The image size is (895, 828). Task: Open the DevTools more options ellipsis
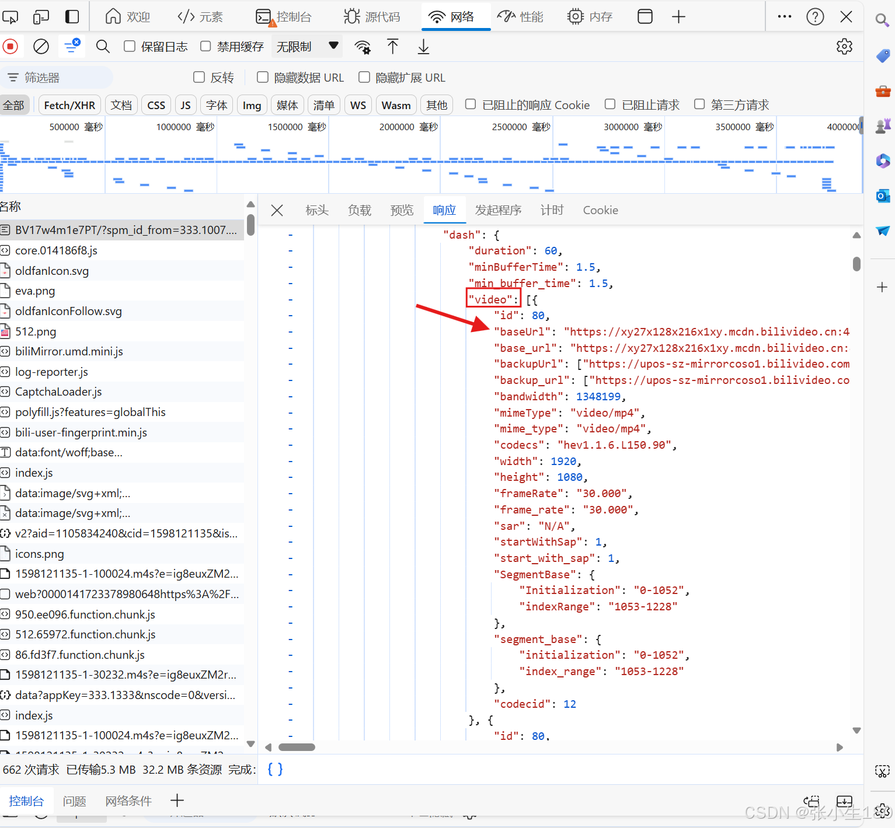pos(785,17)
